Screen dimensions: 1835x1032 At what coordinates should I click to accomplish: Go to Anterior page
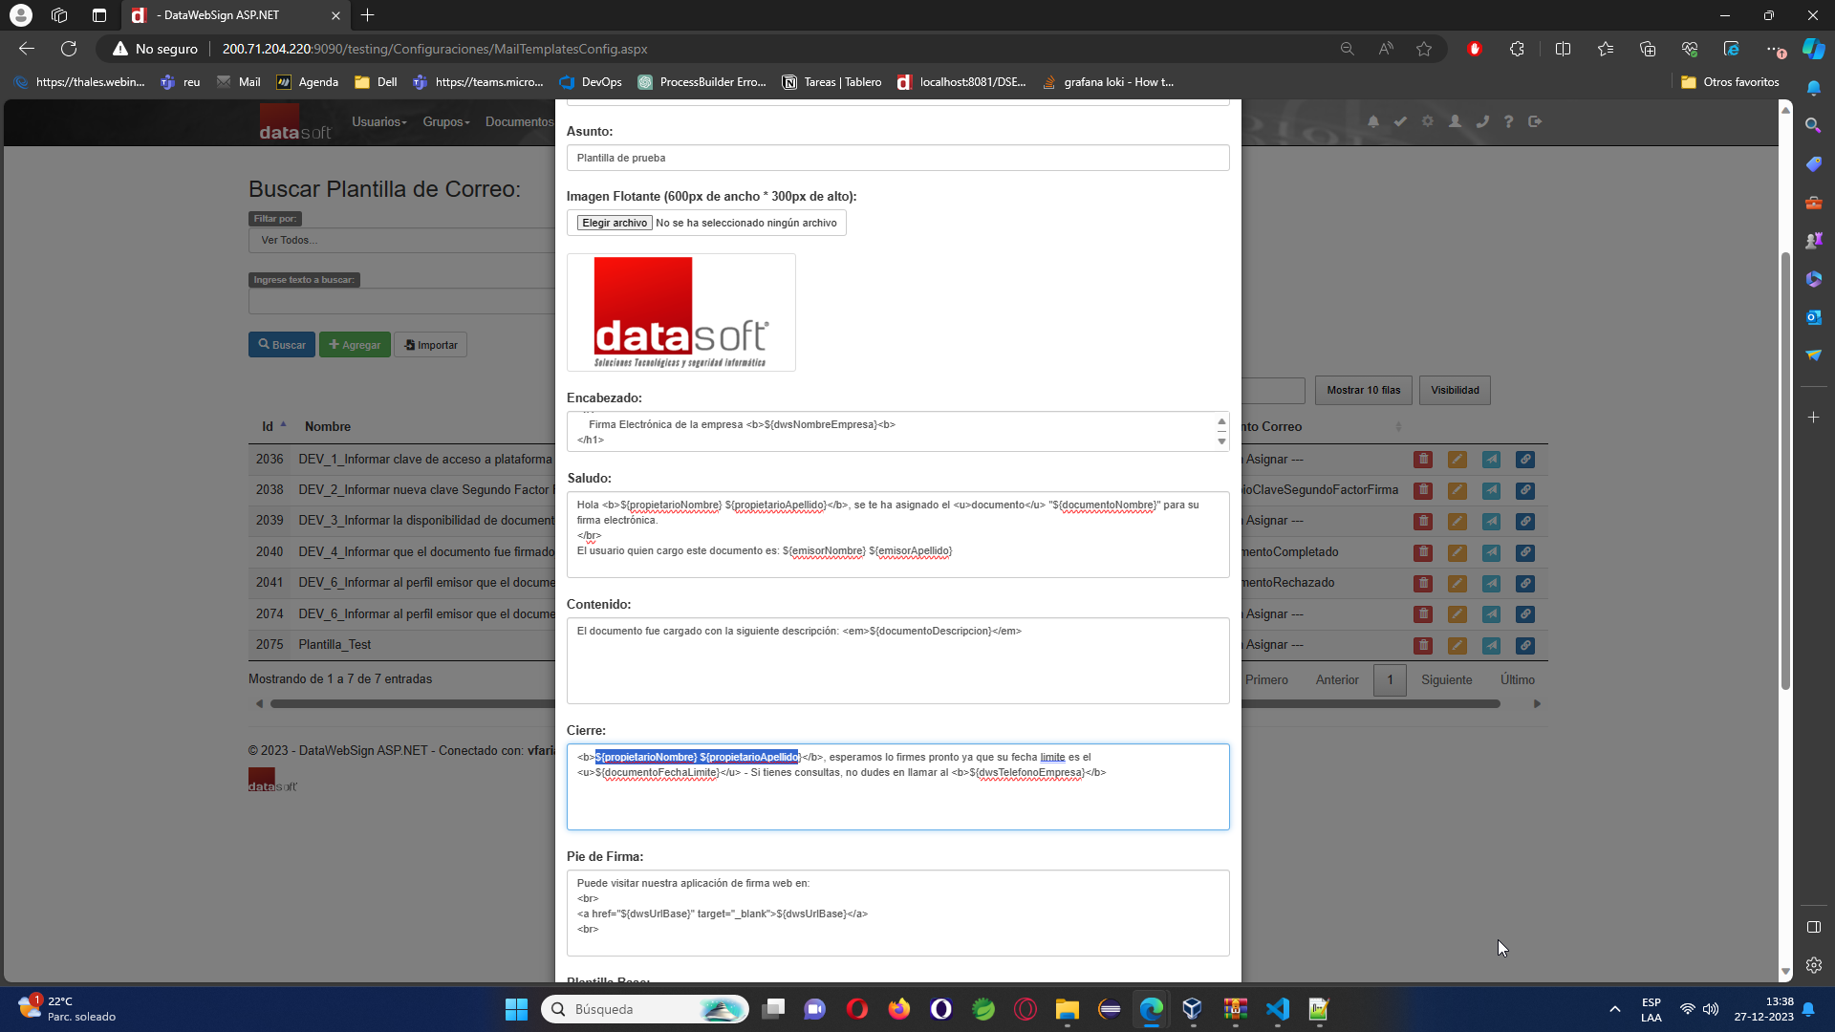(x=1337, y=680)
